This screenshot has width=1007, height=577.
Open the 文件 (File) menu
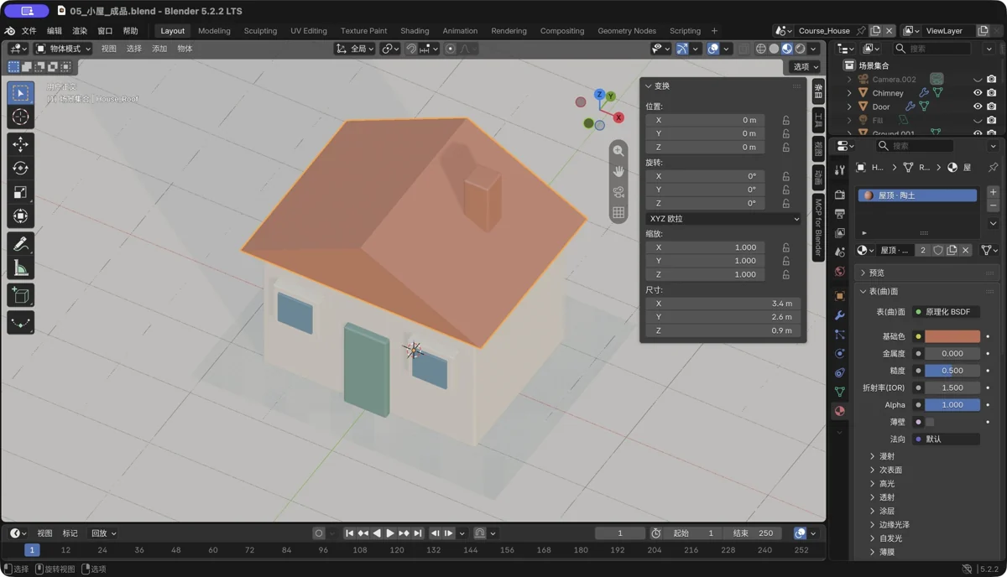[29, 31]
